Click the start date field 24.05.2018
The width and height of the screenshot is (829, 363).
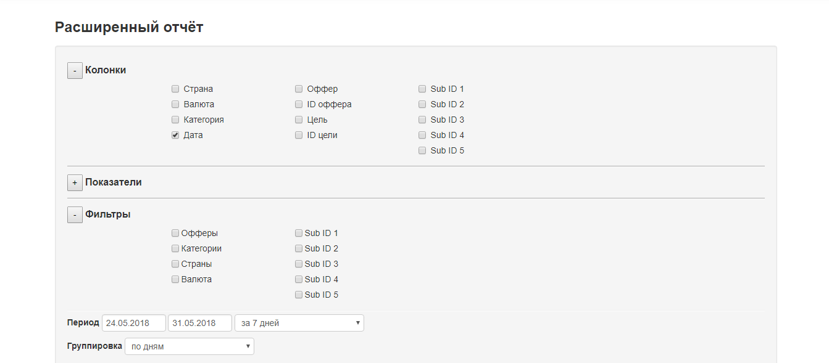pos(133,323)
